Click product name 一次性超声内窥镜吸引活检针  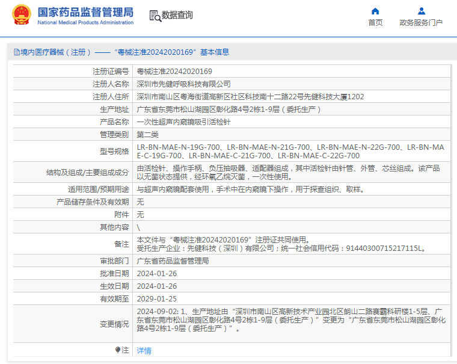coord(183,122)
